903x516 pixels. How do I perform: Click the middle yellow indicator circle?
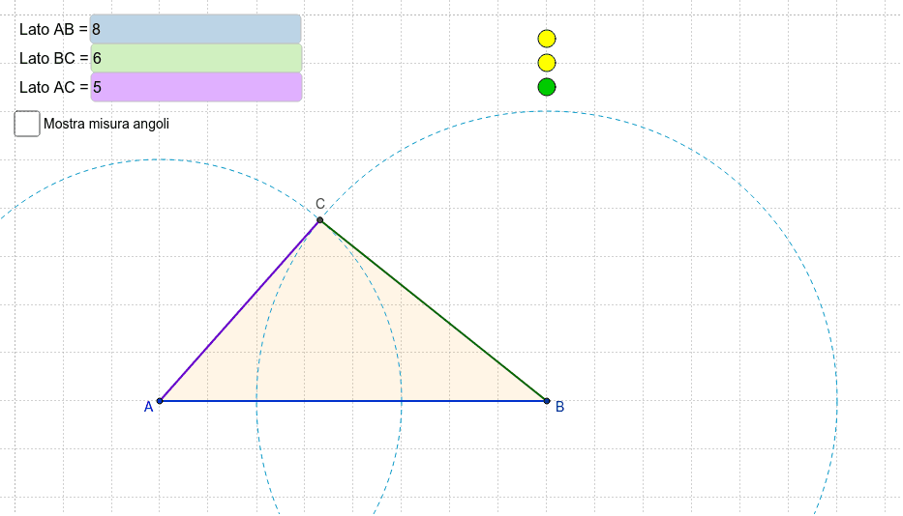pos(547,63)
